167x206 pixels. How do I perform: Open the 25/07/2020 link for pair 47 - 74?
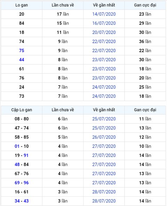[104, 128]
